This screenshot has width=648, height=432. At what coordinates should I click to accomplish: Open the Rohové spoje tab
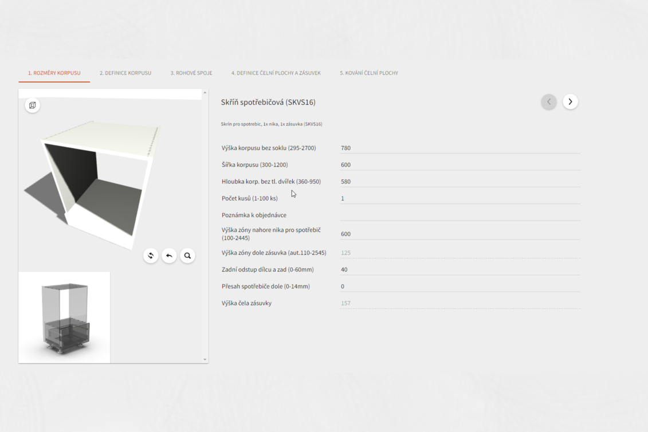191,73
